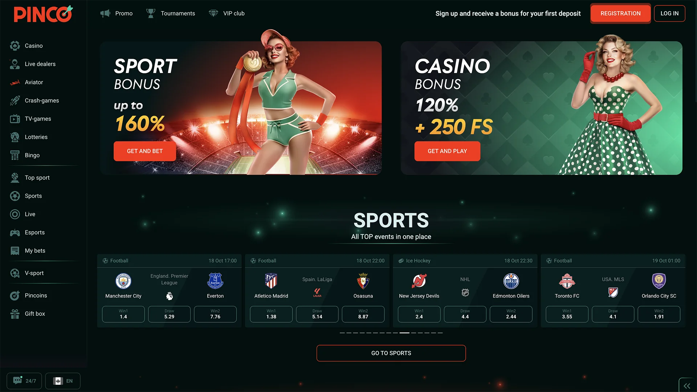Click the Esports gamepad icon

(x=15, y=233)
